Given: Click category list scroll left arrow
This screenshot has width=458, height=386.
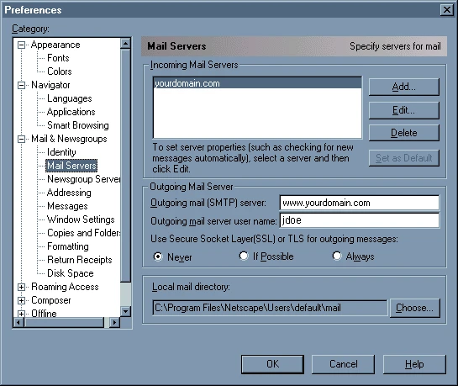Looking at the screenshot, I should (19, 323).
